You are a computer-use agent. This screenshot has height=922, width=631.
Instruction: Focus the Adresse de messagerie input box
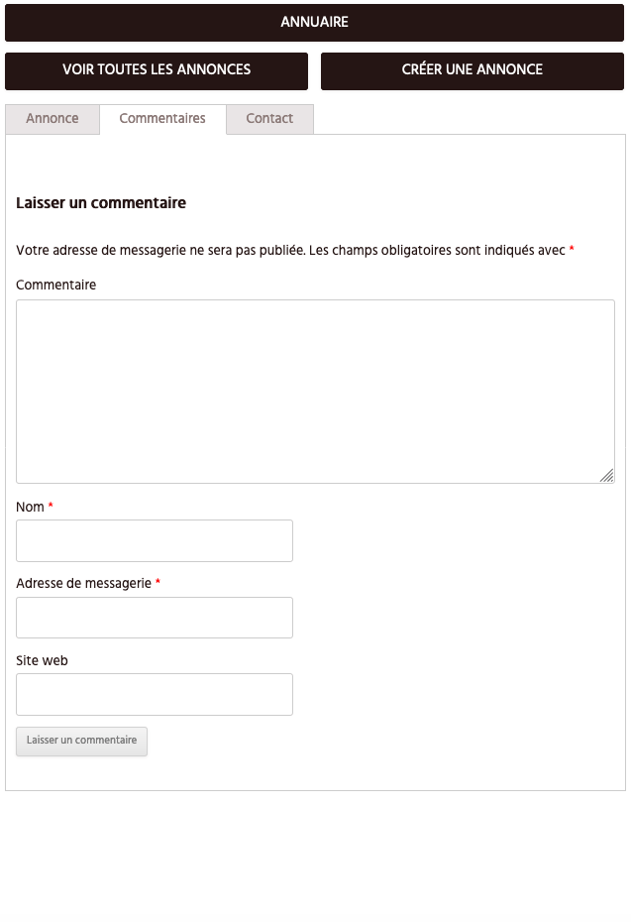pos(155,618)
